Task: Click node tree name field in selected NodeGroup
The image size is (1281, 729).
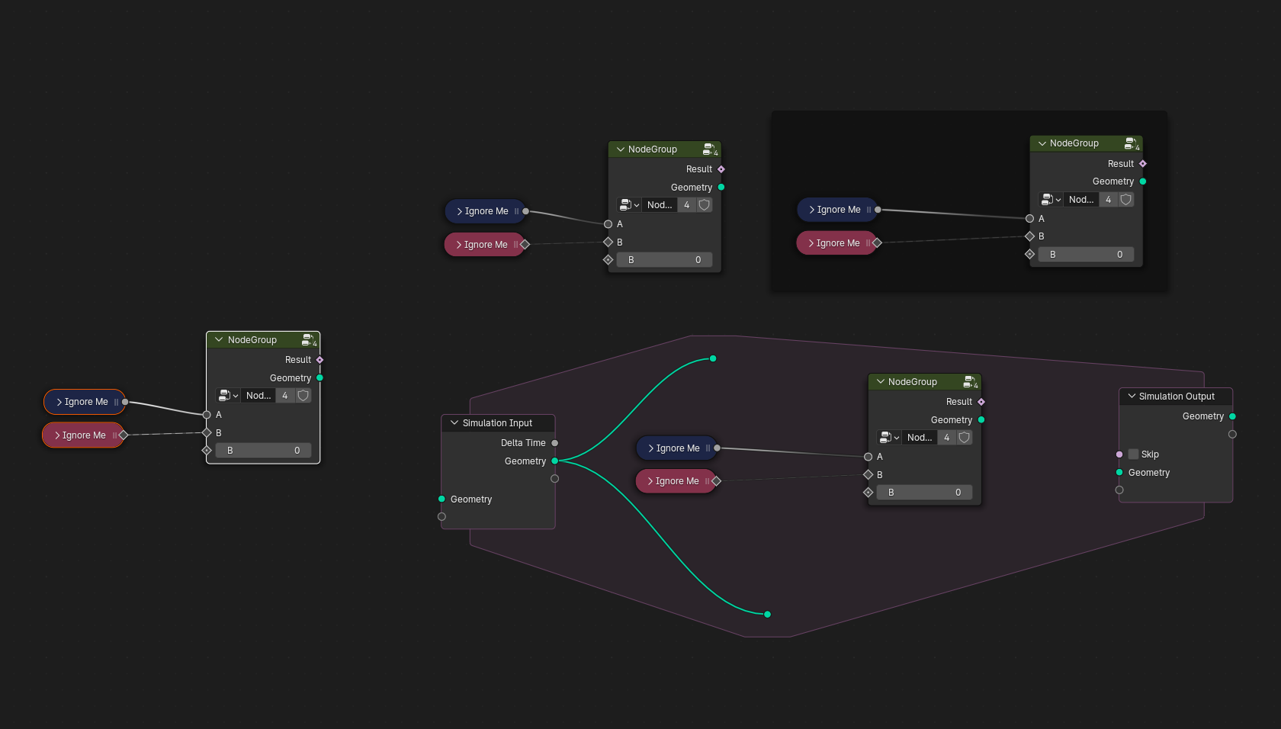Action: point(258,396)
